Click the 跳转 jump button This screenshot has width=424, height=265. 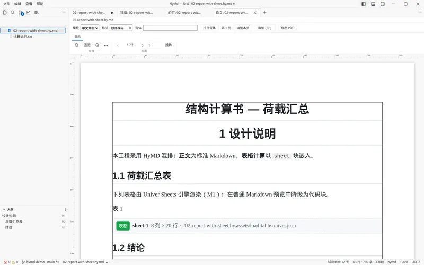pyautogui.click(x=169, y=45)
